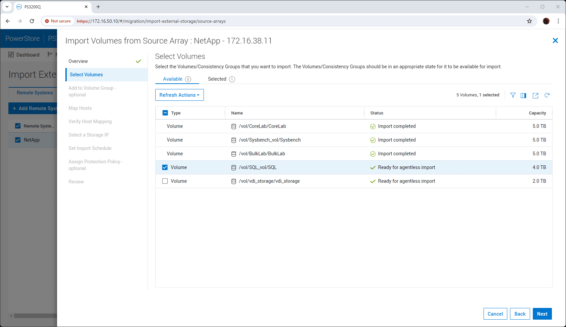This screenshot has width=566, height=327.
Task: Click the Dashboard grid icon
Action: tap(11, 55)
